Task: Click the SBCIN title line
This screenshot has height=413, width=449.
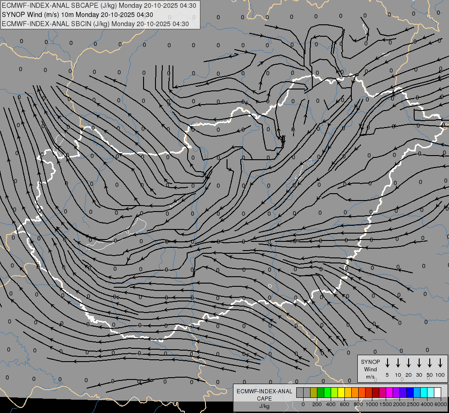Action: tap(95, 24)
